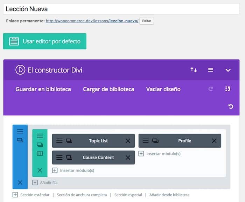Click the Enlace permanente label

click(x=25, y=21)
